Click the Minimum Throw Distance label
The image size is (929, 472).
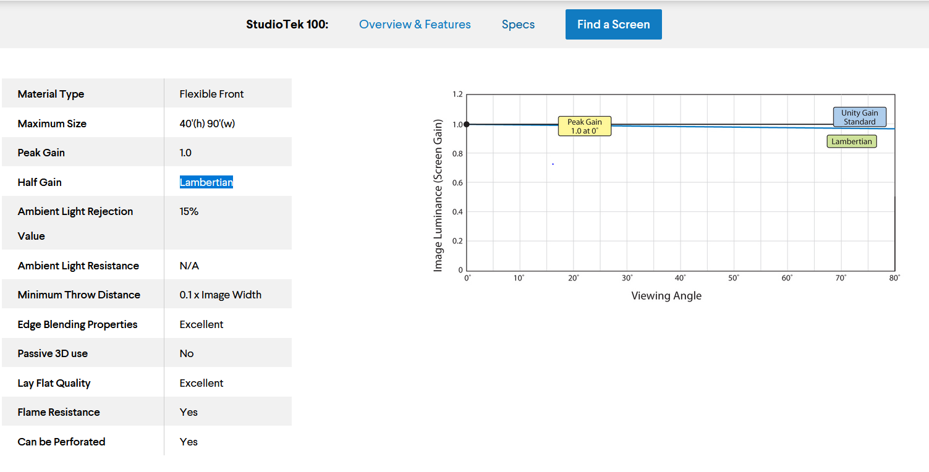point(79,295)
